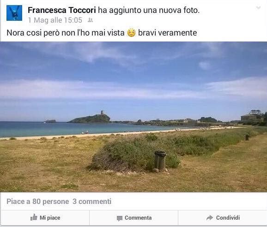Open the post timestamp 1 Mag alle 15:05
The image size is (267, 227).
point(55,20)
